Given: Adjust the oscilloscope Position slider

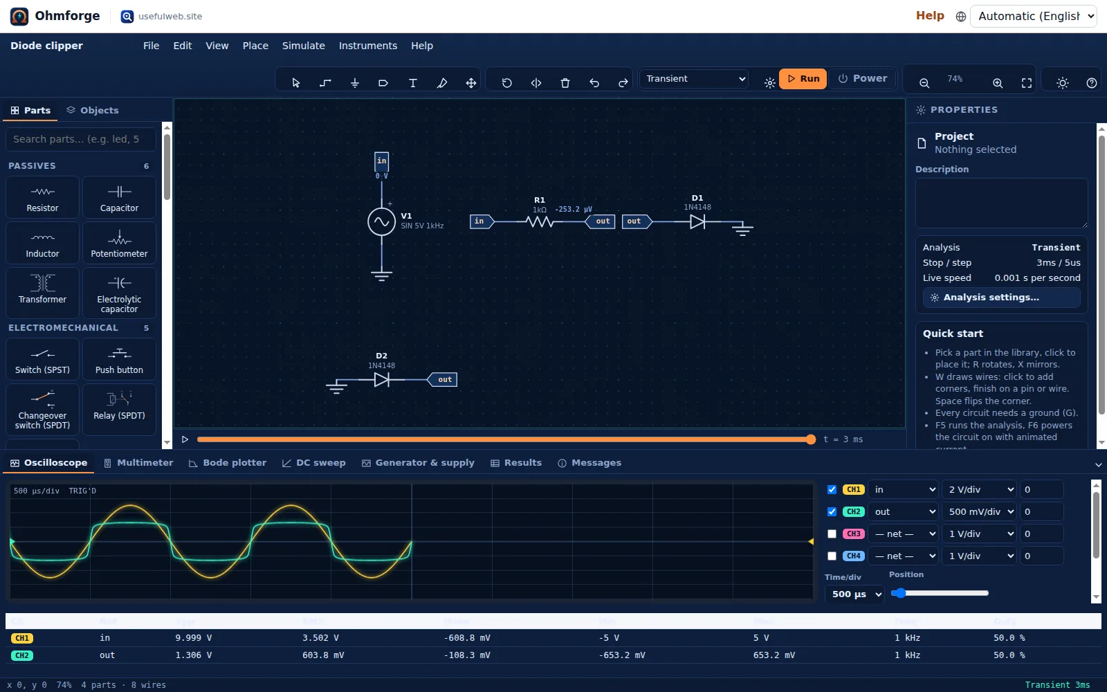Looking at the screenshot, I should [x=940, y=593].
